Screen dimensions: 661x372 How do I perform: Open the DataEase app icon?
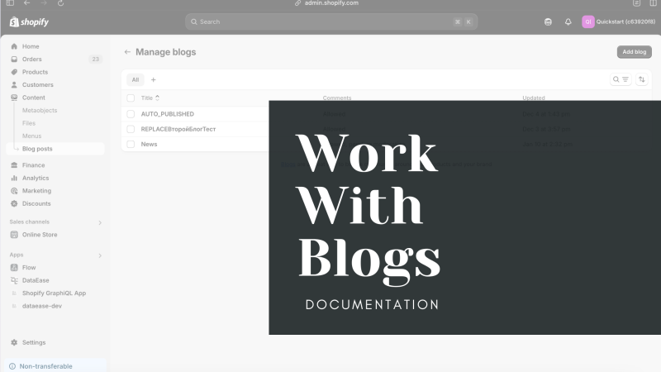(14, 280)
